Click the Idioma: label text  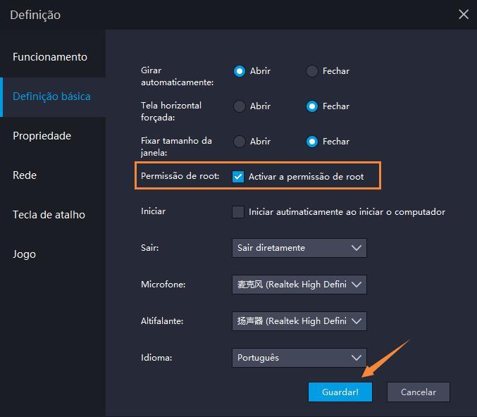[x=156, y=358]
